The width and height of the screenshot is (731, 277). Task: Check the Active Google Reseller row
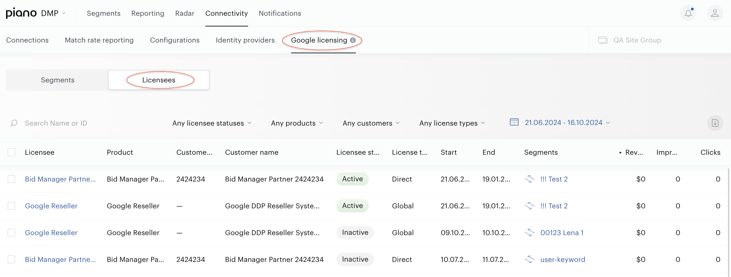coord(11,206)
